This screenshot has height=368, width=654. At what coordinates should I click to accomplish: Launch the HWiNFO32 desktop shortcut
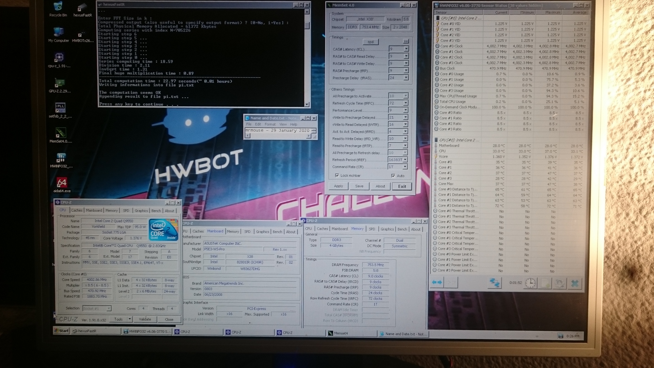[61, 160]
